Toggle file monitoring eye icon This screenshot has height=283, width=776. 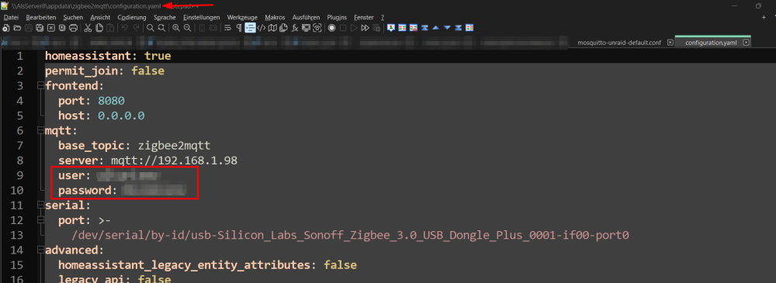click(317, 28)
